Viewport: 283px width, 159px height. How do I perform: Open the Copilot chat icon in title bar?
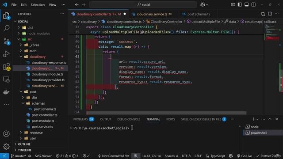click(203, 5)
